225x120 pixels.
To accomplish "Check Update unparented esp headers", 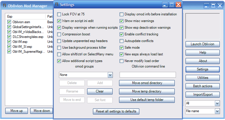I will tap(59, 41).
